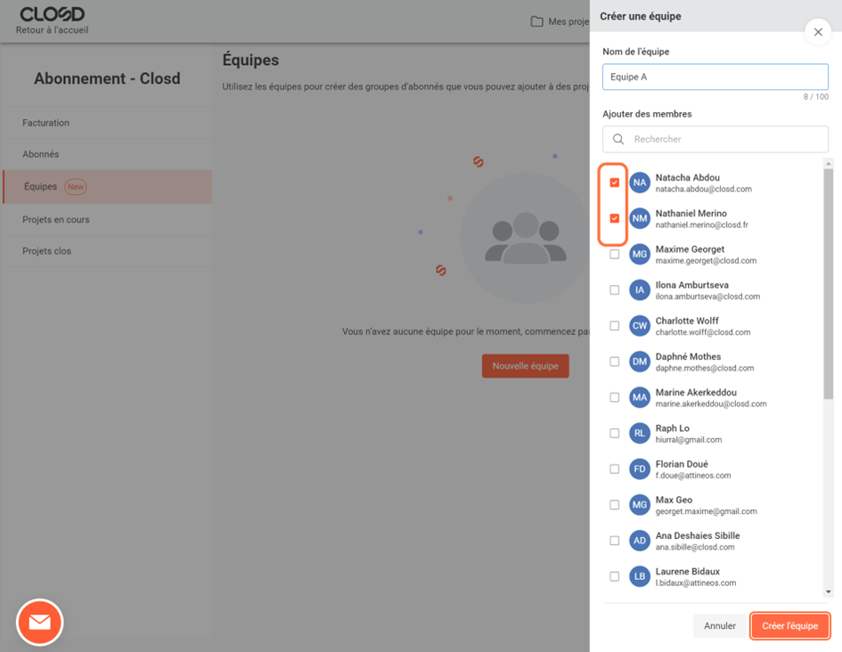
Task: Select the Ilona Amburtseva checkbox
Action: tap(615, 290)
